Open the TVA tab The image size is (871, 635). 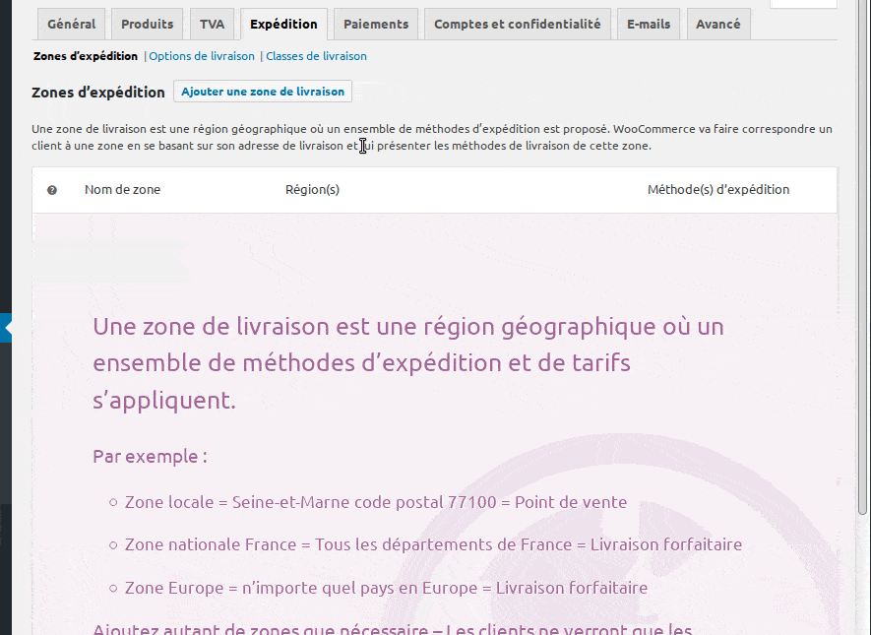tap(213, 24)
